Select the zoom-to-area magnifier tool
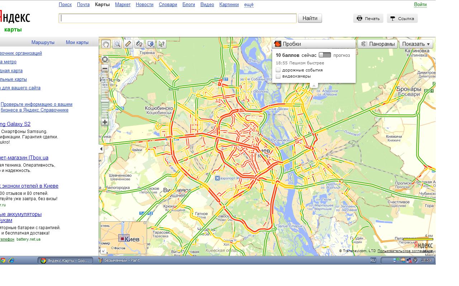Viewport: 459px width, 286px height. tap(117, 44)
